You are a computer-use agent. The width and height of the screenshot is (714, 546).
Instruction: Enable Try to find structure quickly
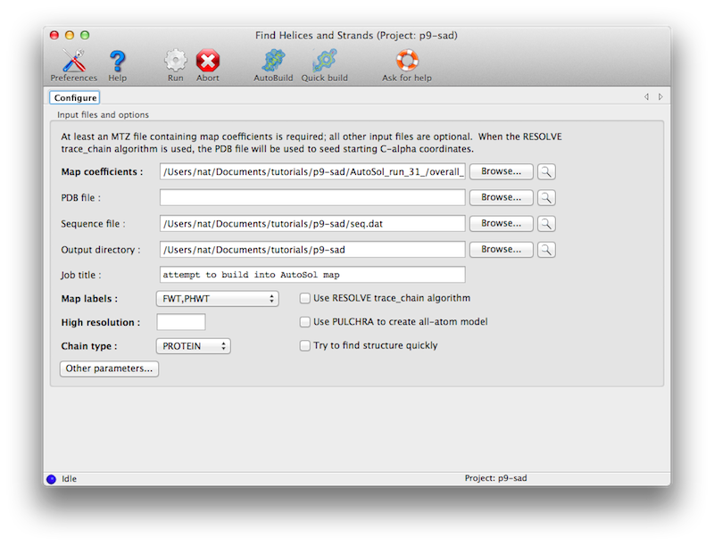304,345
